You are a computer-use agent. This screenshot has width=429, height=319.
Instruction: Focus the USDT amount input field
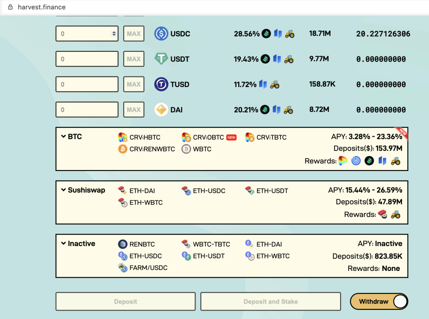point(87,59)
